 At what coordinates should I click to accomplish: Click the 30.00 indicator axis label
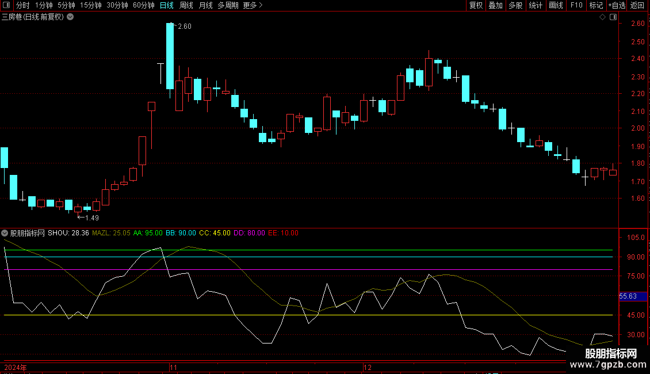pyautogui.click(x=636, y=335)
